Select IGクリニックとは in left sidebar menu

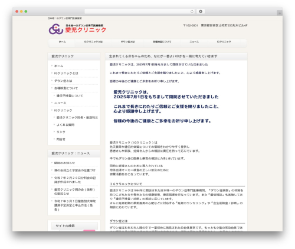point(66,74)
